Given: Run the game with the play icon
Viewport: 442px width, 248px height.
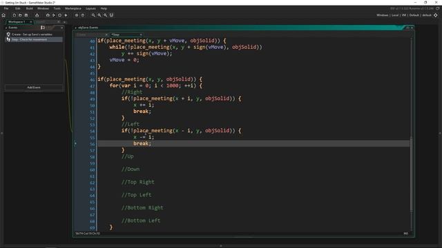Looking at the screenshot, I should 54,15.
